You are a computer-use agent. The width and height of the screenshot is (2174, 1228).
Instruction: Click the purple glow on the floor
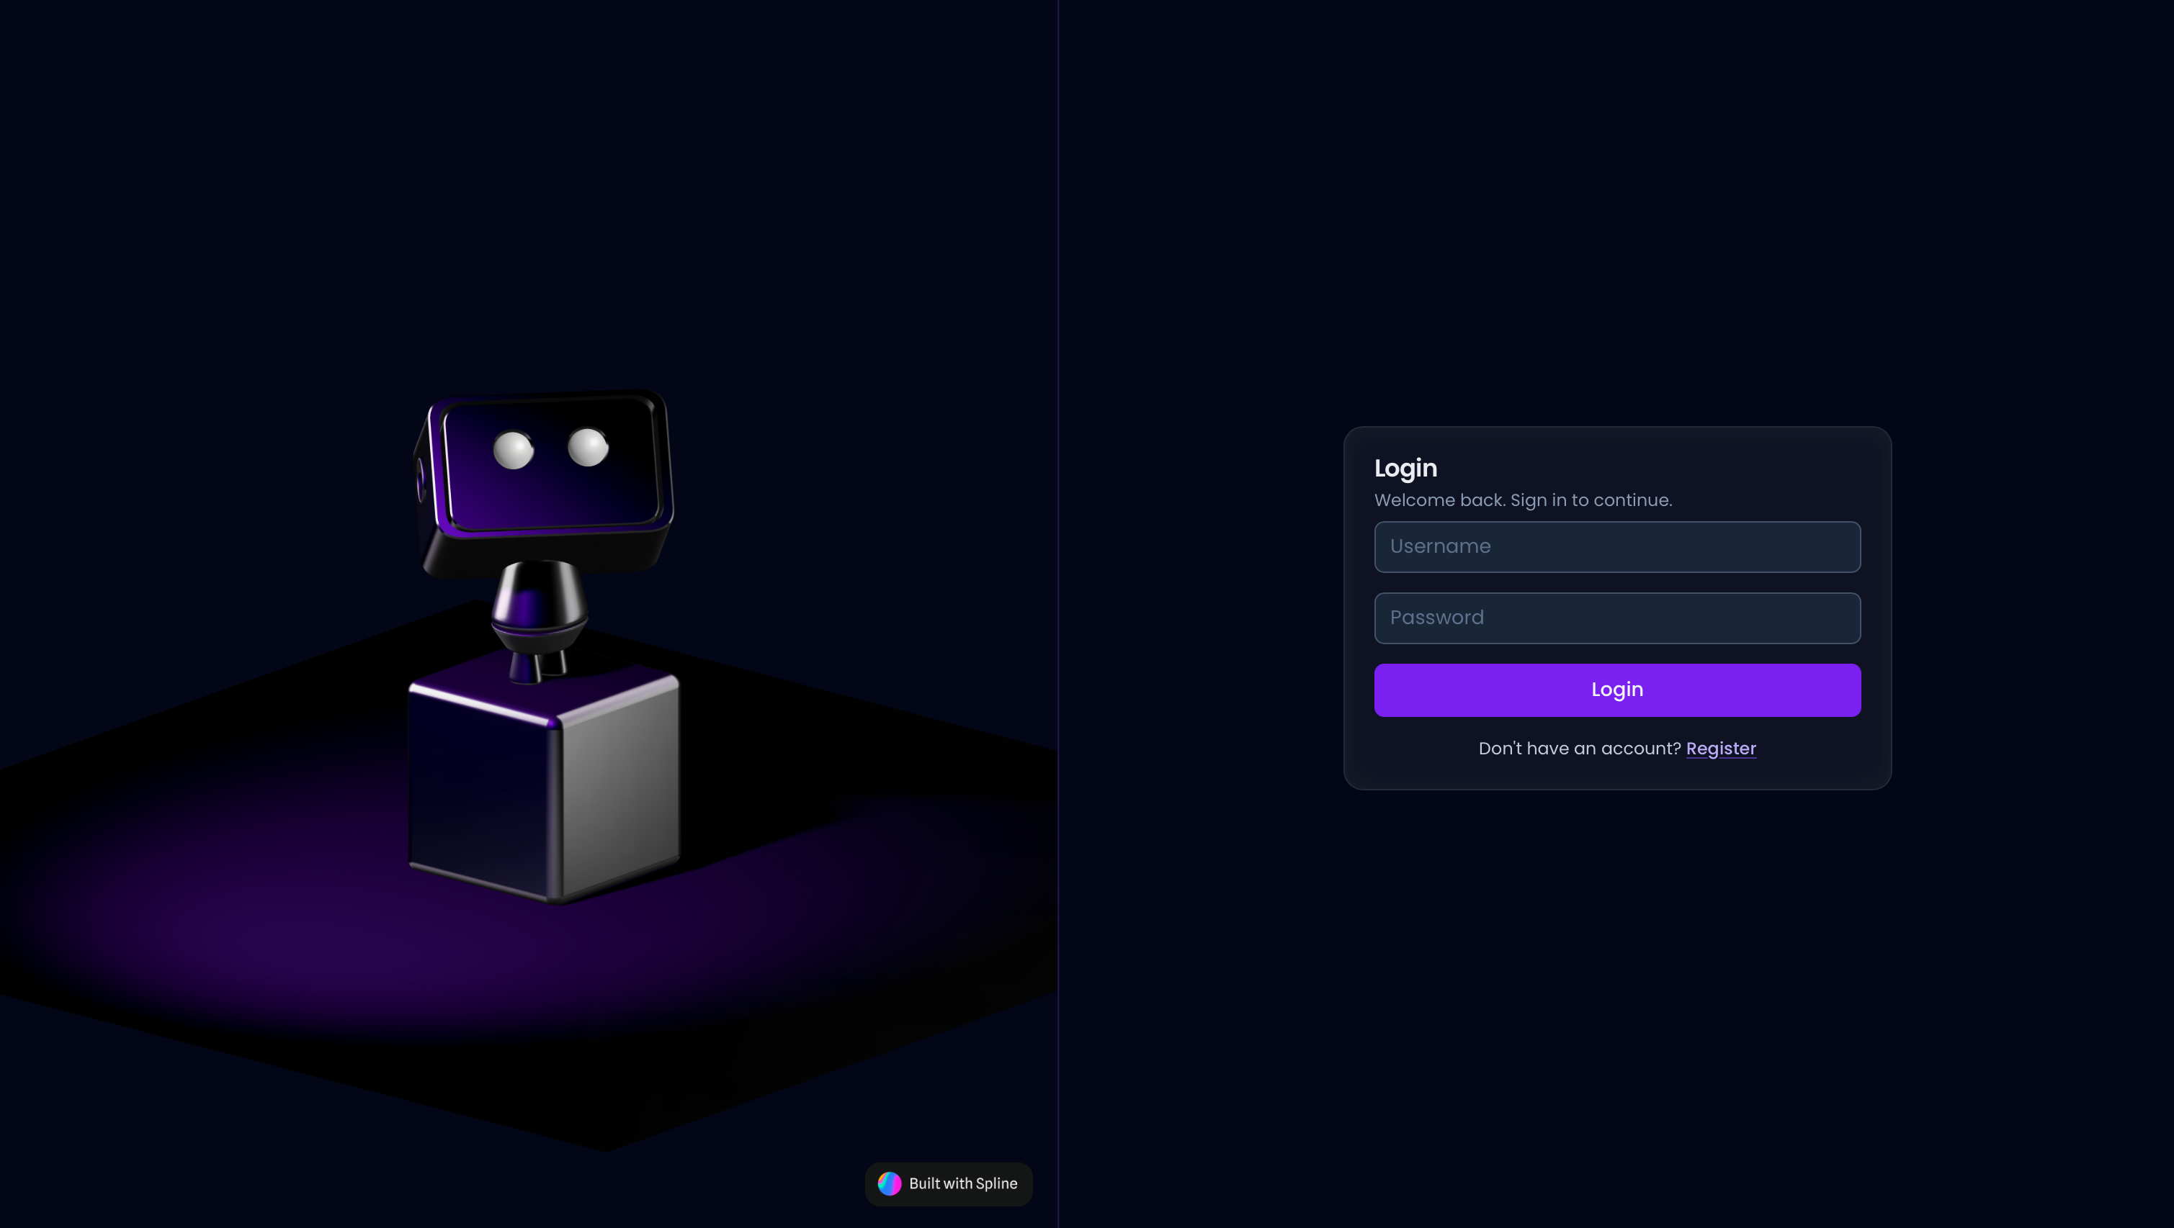338,944
